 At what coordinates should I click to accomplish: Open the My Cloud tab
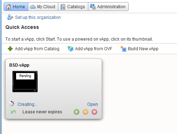point(43,7)
